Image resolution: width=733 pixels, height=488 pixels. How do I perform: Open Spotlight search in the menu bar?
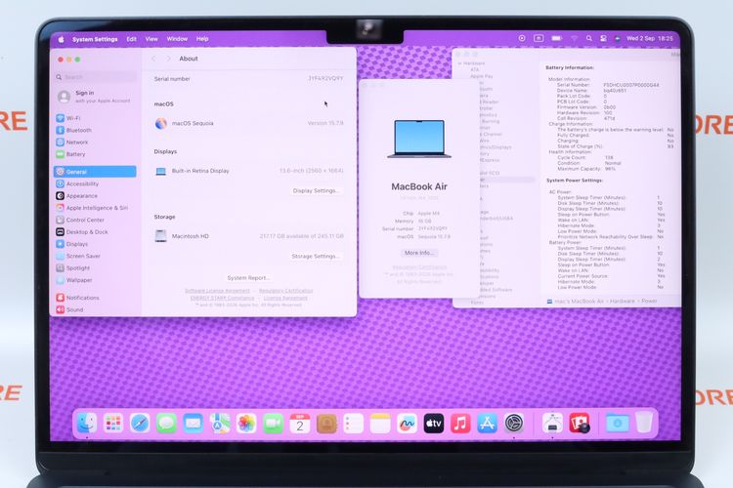click(589, 38)
